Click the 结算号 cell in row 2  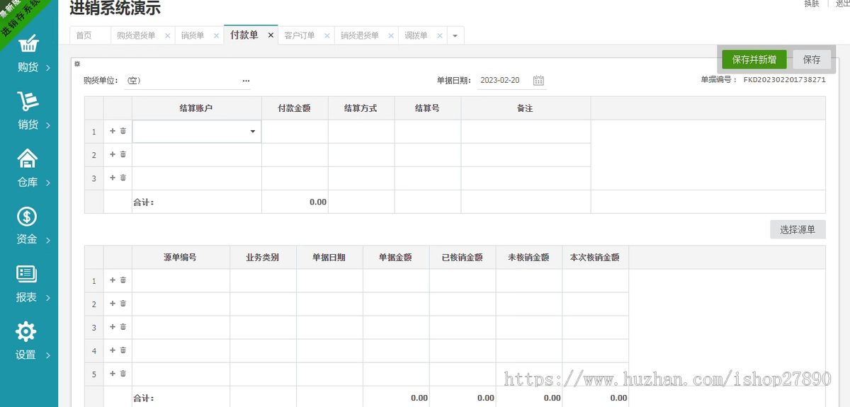(x=428, y=155)
